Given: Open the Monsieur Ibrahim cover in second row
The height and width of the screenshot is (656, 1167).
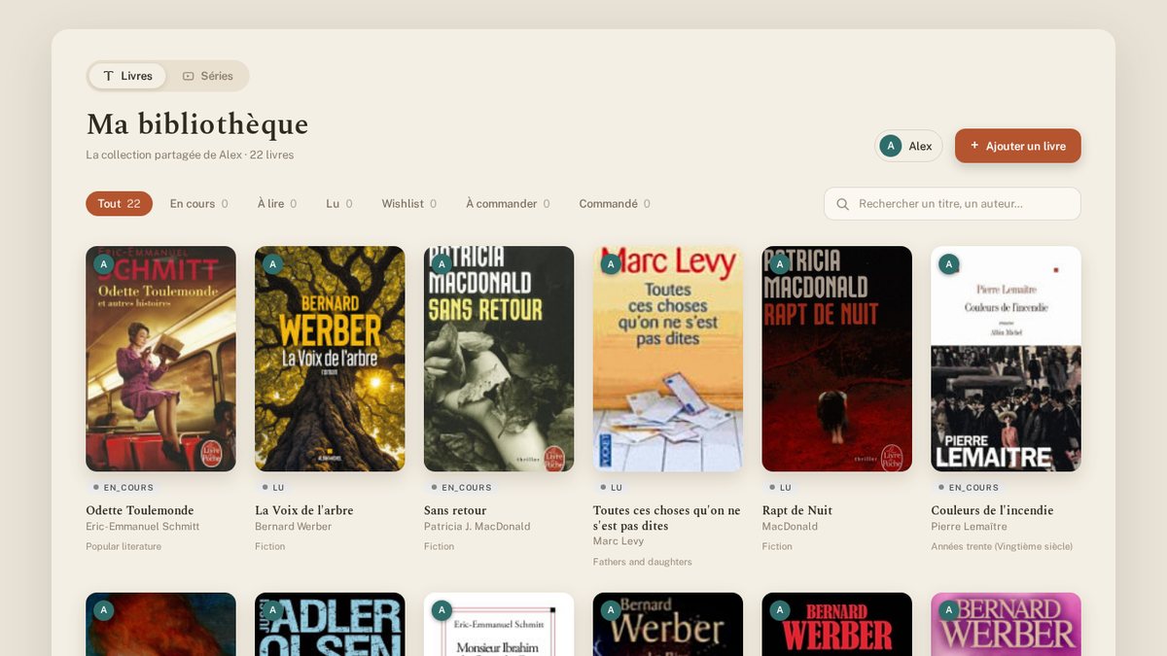Looking at the screenshot, I should (x=499, y=624).
